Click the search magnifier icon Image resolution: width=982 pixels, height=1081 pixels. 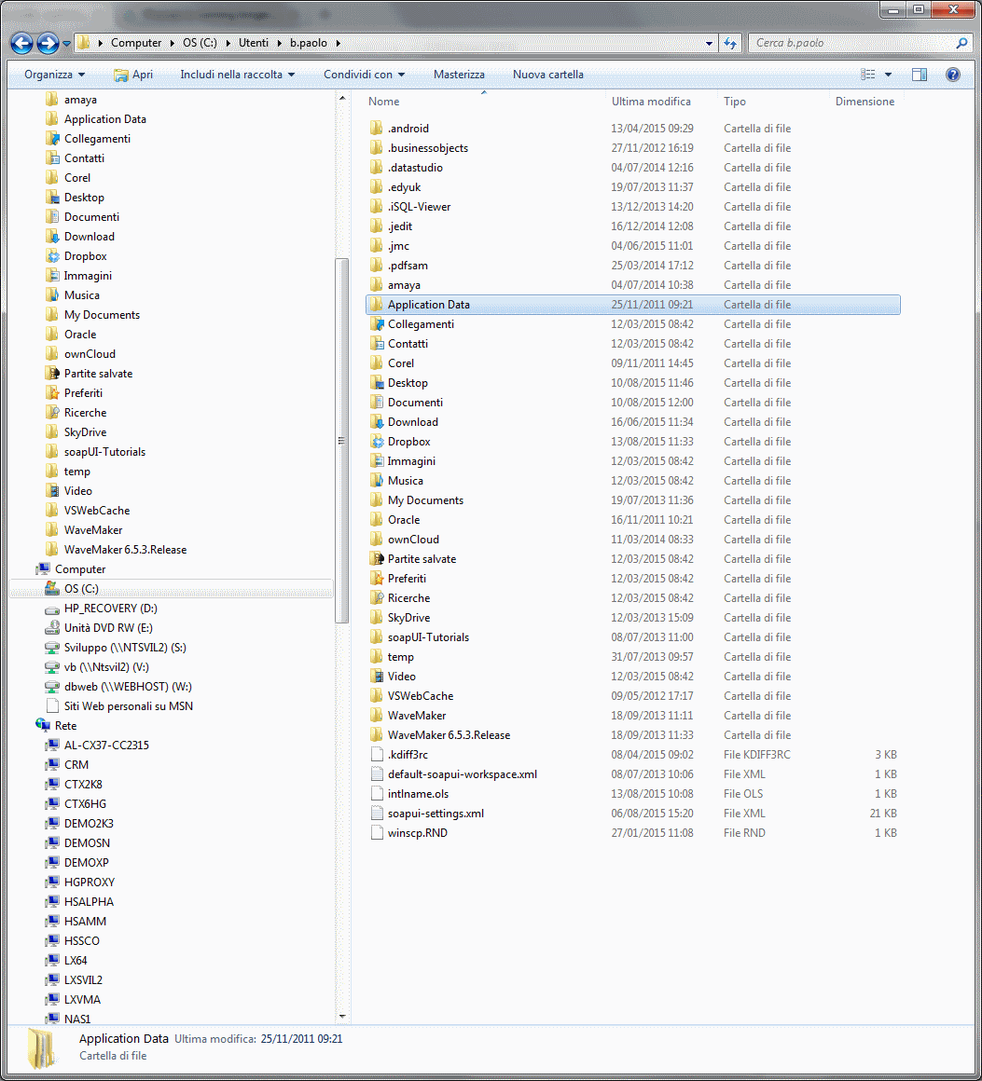[962, 43]
